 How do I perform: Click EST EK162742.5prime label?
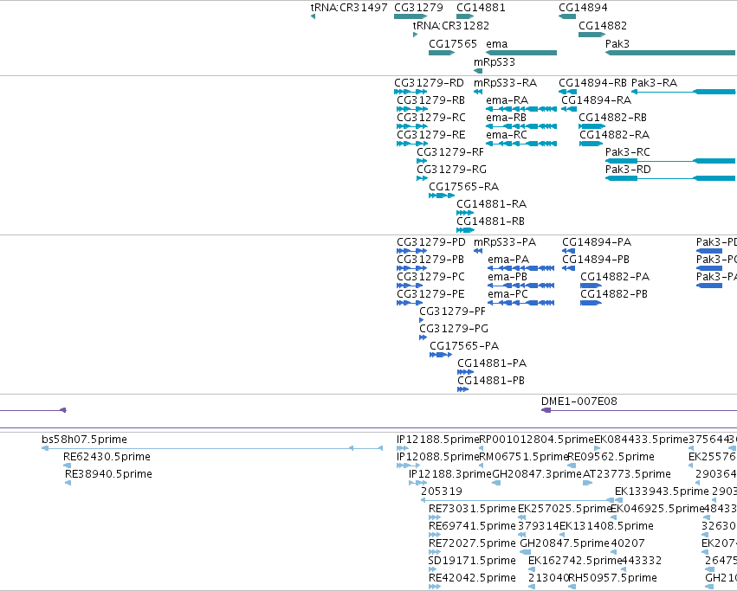[x=575, y=561]
